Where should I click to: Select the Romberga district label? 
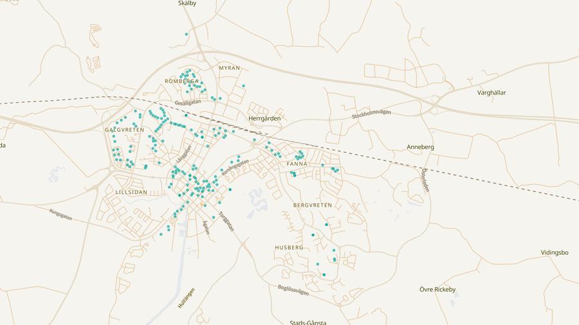coord(181,82)
